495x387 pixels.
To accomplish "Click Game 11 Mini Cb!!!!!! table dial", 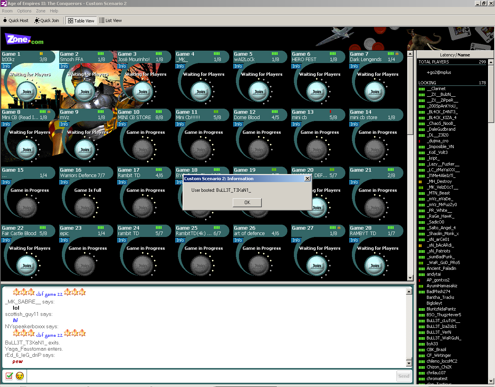I will coord(201,150).
